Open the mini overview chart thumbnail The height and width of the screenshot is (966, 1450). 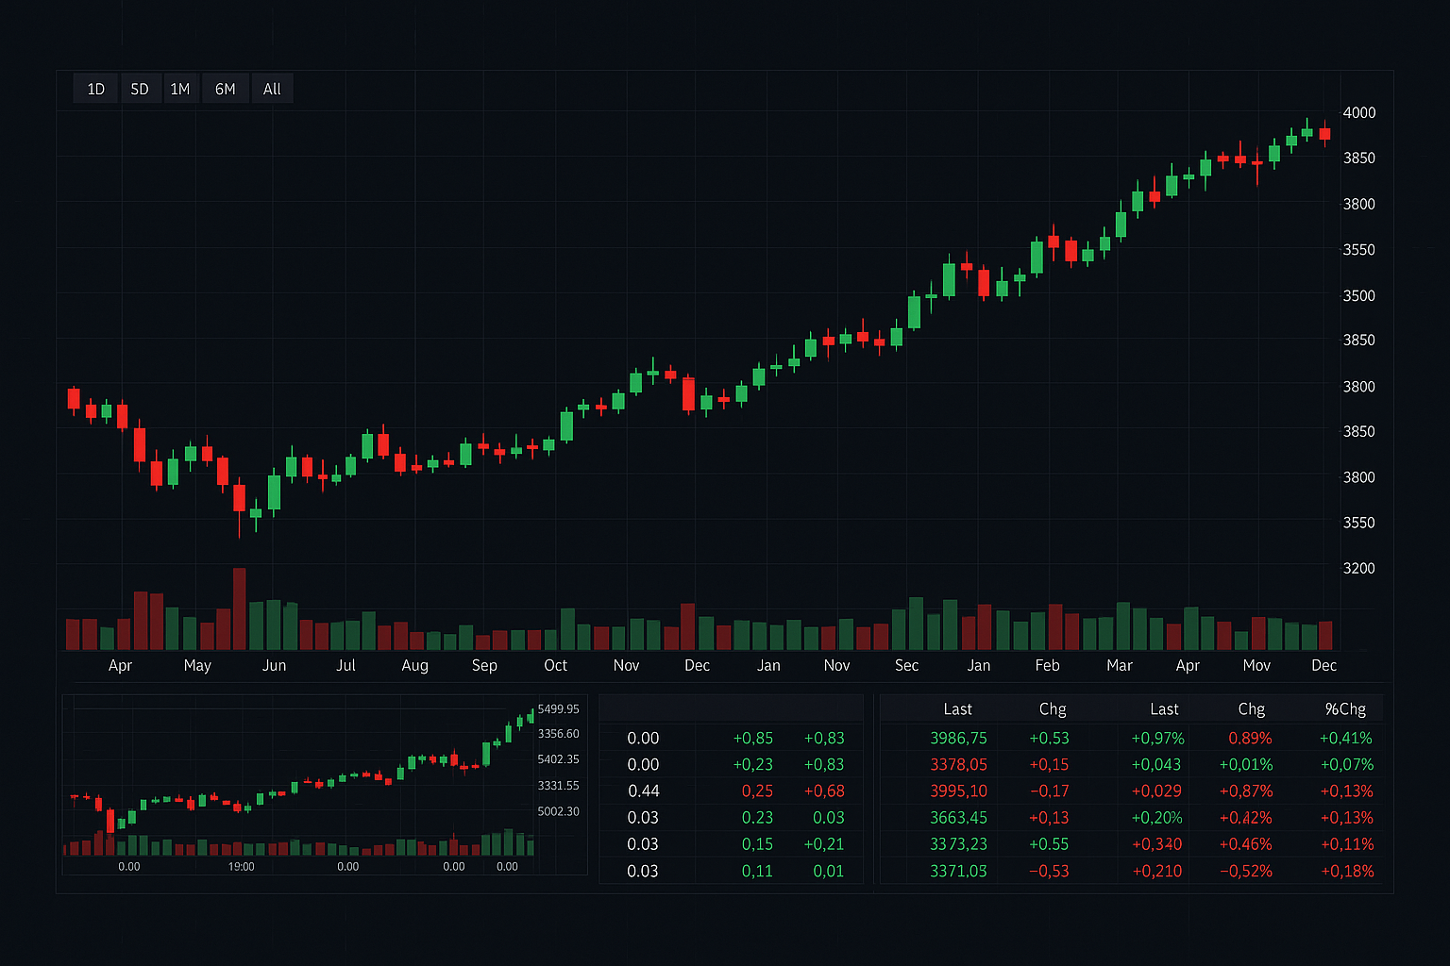click(302, 785)
